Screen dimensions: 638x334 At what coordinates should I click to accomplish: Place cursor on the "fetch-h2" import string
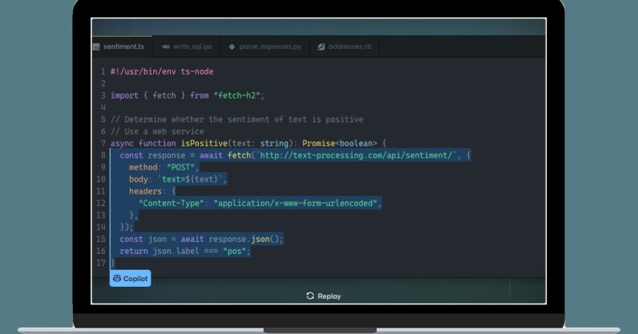point(238,95)
